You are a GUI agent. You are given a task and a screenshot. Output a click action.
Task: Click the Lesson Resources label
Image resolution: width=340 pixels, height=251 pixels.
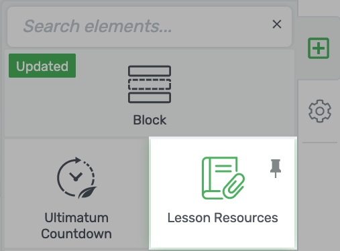[223, 218]
